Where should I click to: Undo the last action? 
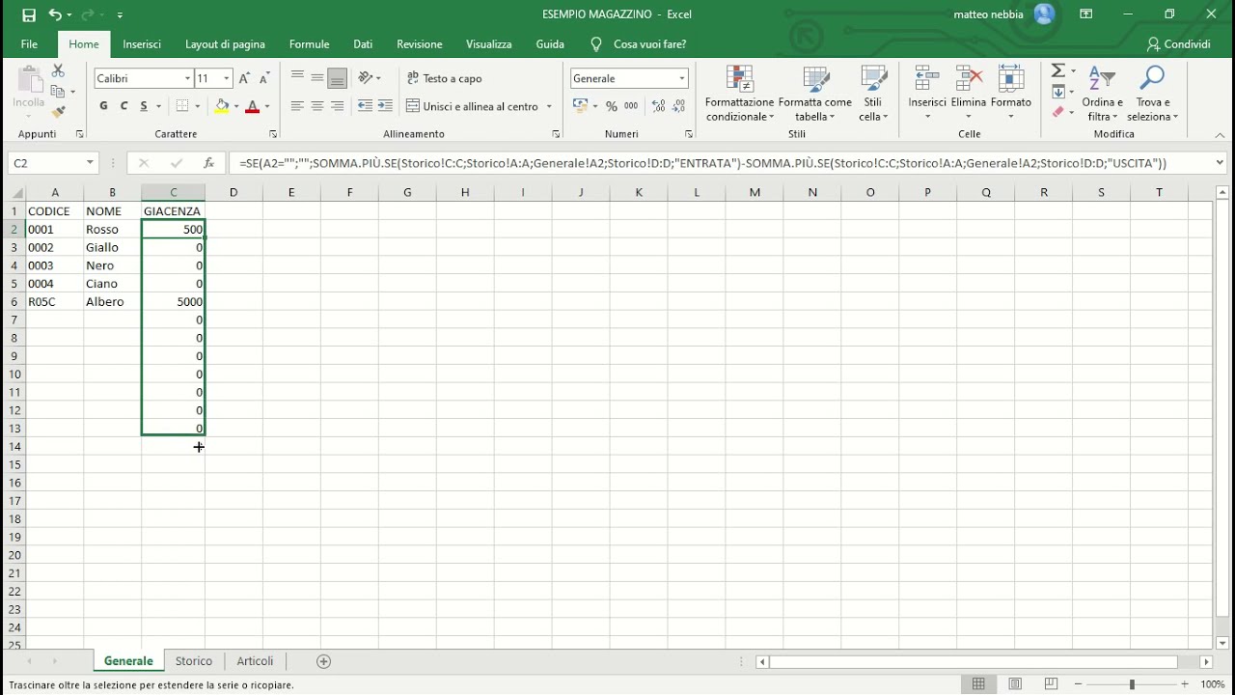point(55,14)
